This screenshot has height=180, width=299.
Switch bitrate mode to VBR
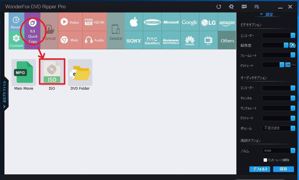(x=293, y=65)
